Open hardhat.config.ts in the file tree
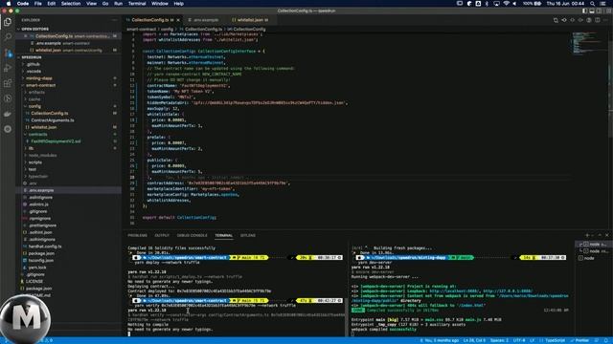The height and width of the screenshot is (344, 613). point(45,247)
